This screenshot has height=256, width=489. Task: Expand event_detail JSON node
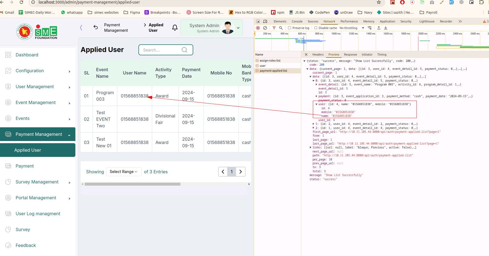click(317, 85)
